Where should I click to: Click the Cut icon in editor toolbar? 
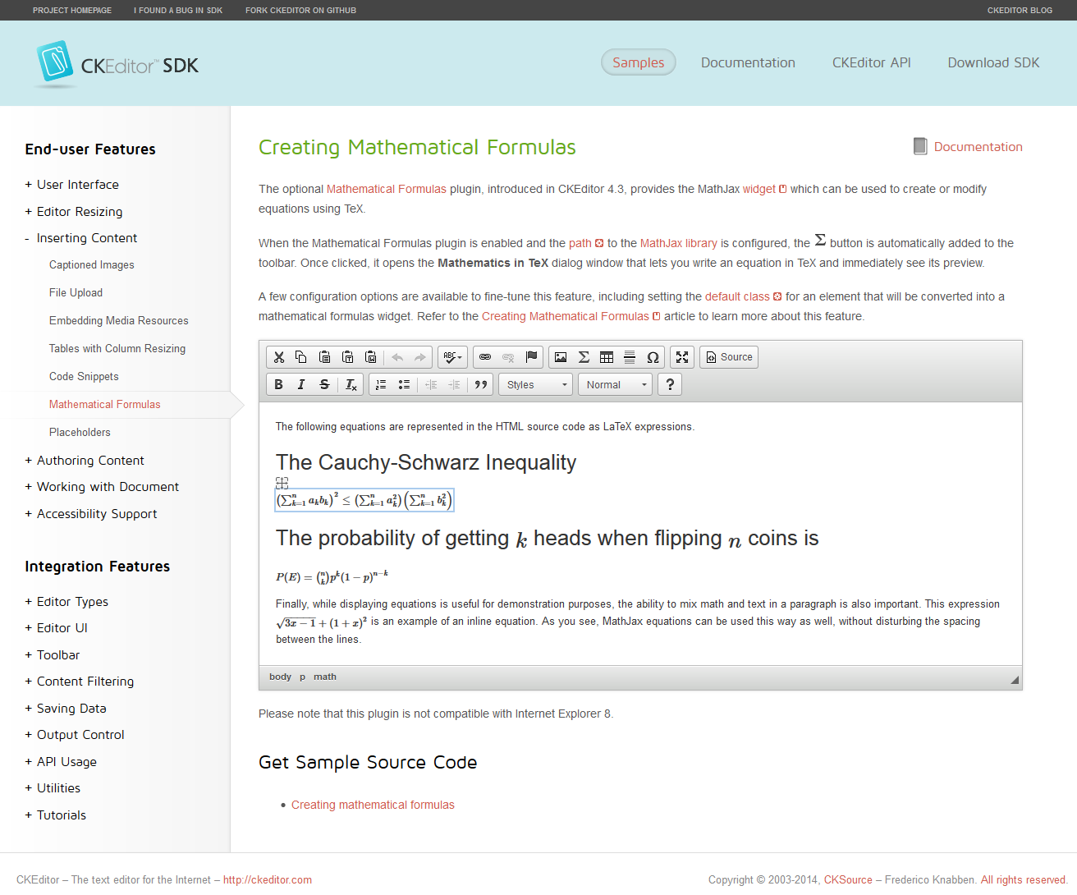click(279, 357)
